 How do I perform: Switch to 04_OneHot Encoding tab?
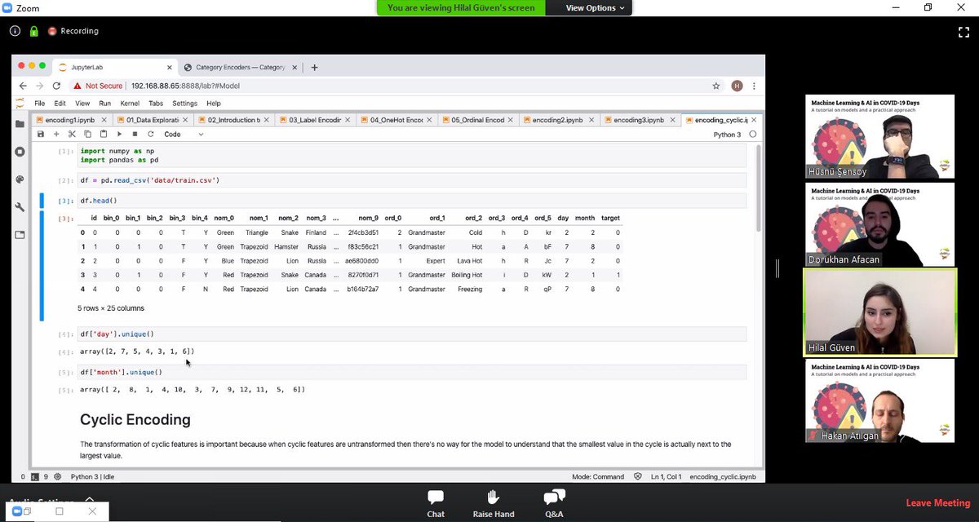click(397, 120)
